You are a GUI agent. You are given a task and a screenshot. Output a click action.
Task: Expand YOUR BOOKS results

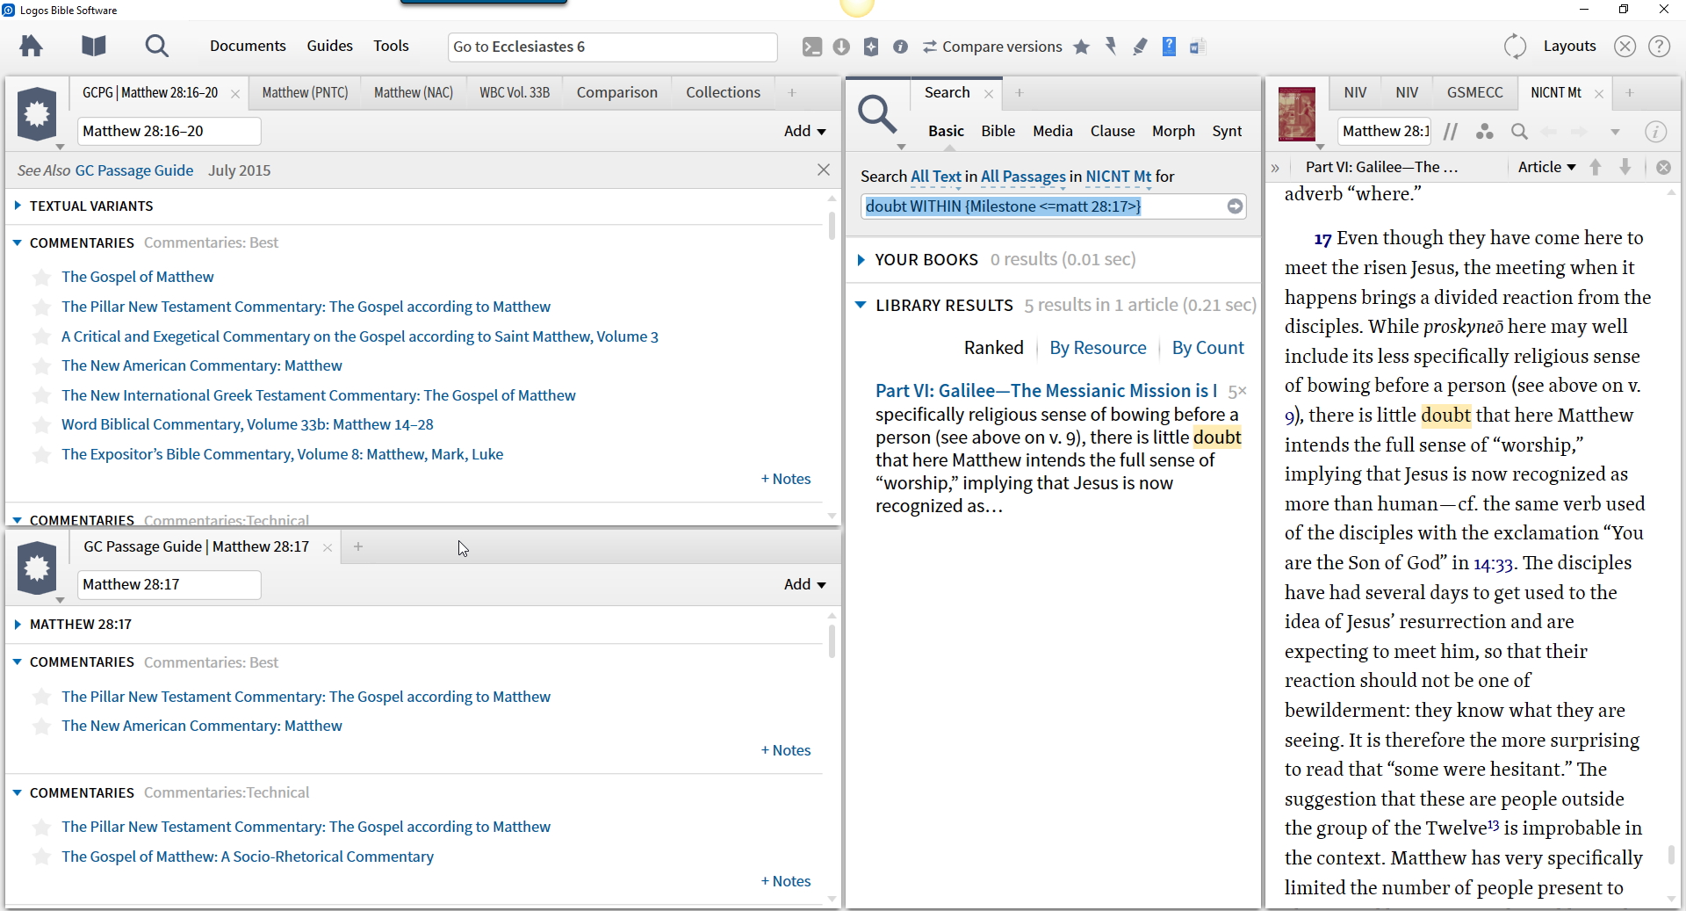coord(861,260)
